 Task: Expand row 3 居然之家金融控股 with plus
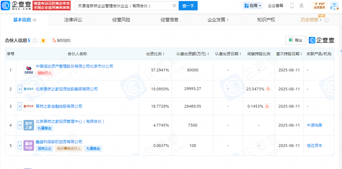20,106
